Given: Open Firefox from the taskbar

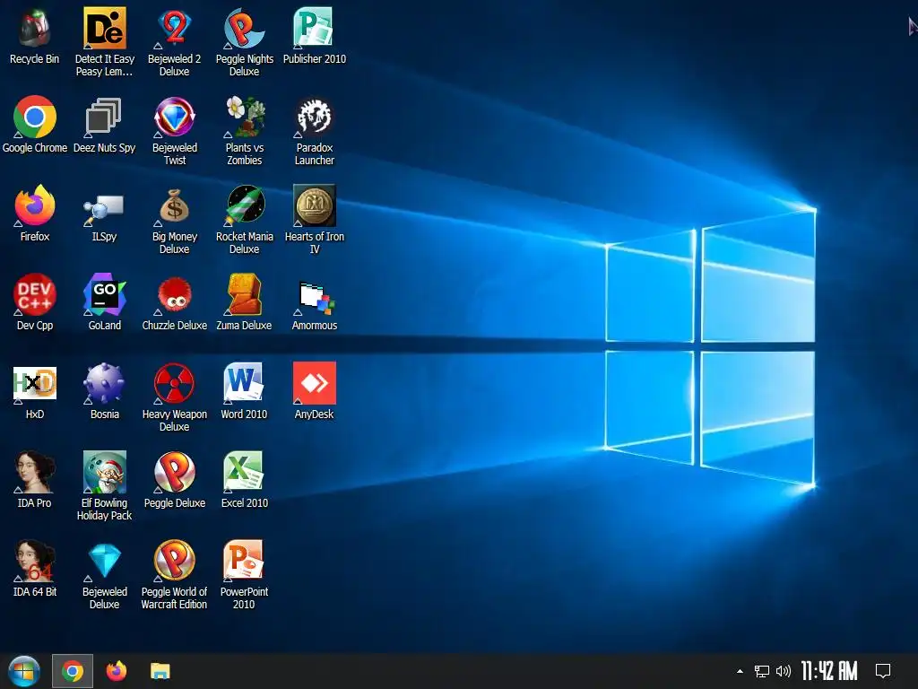Looking at the screenshot, I should click(116, 671).
